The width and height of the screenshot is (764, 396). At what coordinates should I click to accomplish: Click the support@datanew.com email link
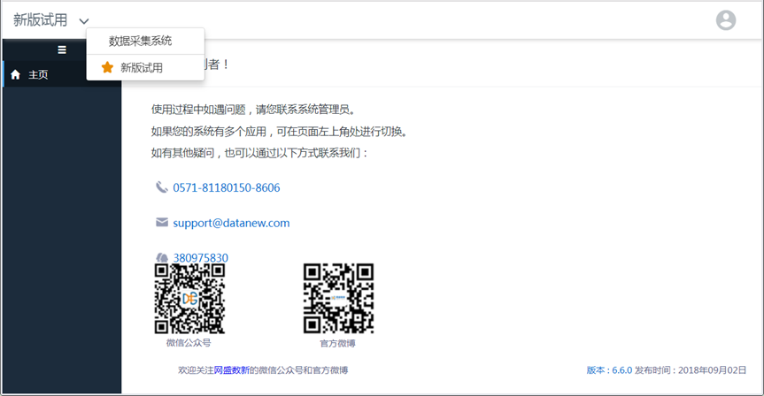pyautogui.click(x=231, y=223)
